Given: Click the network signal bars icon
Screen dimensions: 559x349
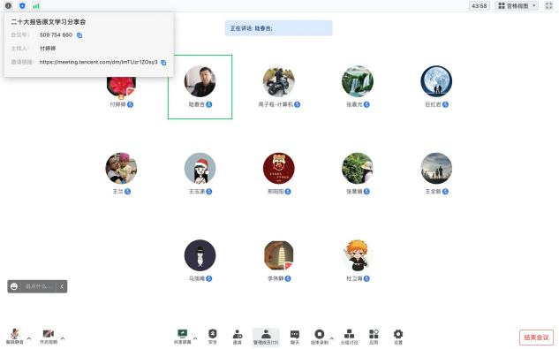Looking at the screenshot, I should [36, 5].
